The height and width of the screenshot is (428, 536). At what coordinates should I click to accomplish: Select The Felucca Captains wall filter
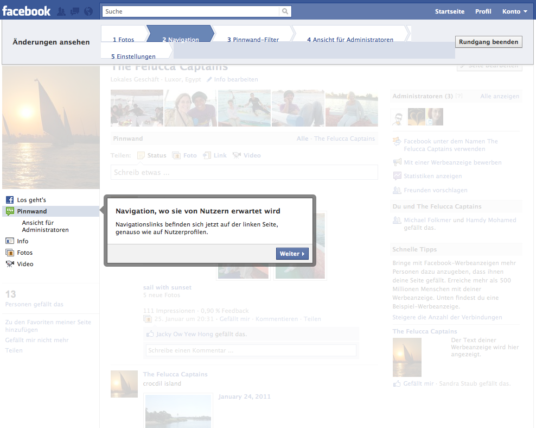(344, 139)
